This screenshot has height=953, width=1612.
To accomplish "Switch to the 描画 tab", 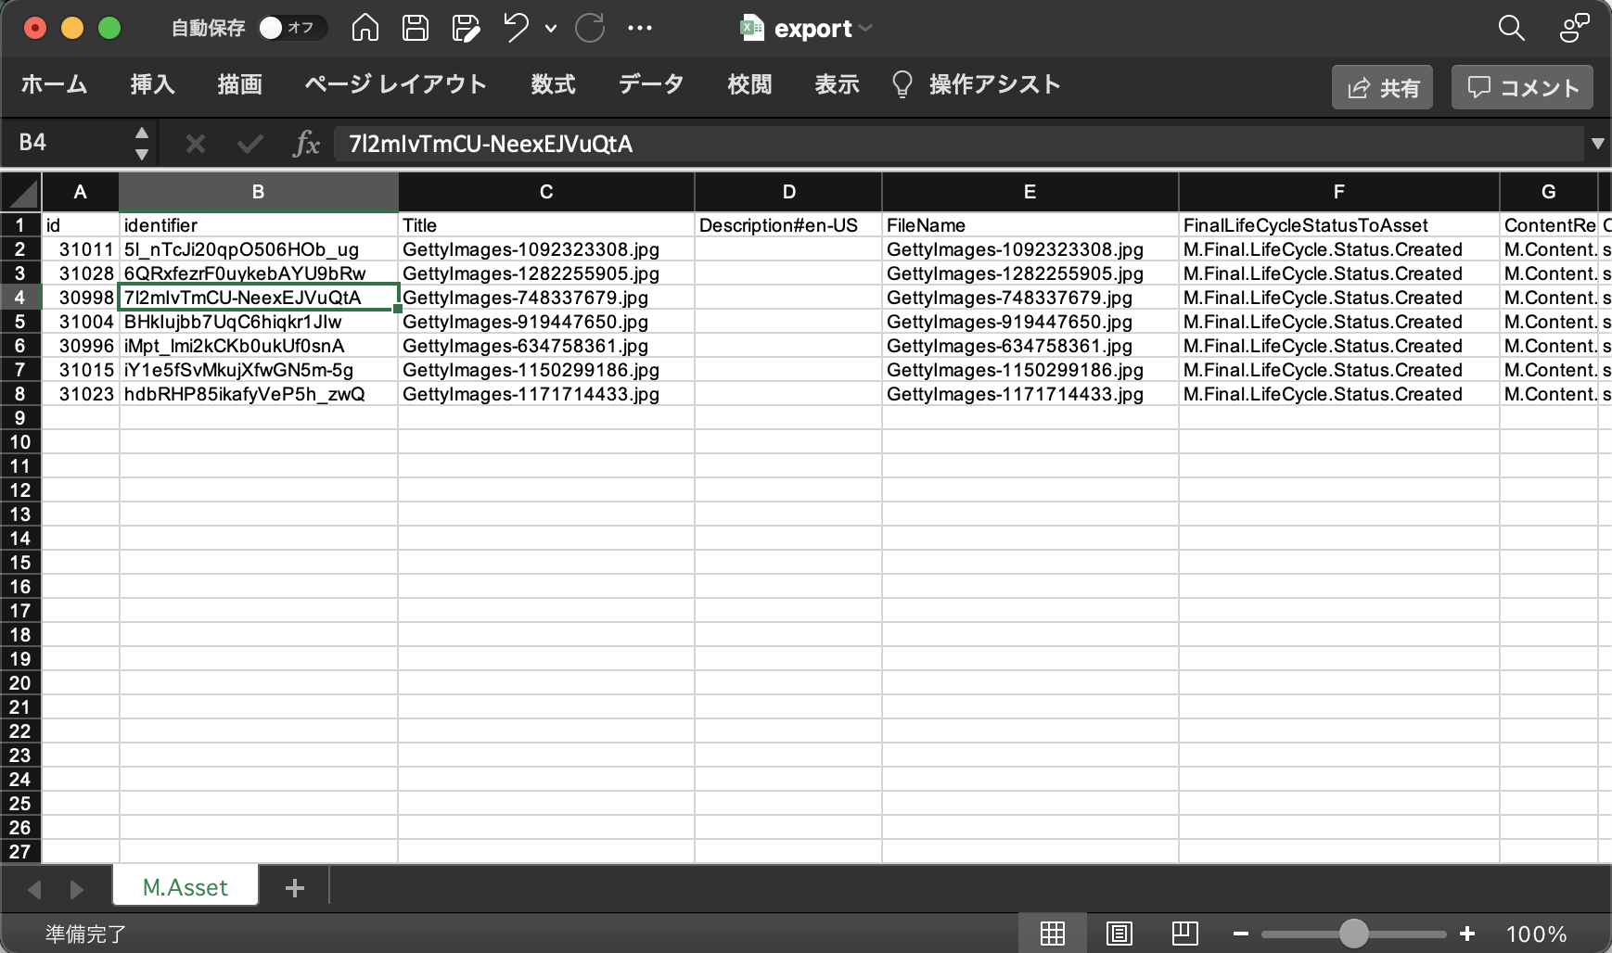I will pos(239,84).
